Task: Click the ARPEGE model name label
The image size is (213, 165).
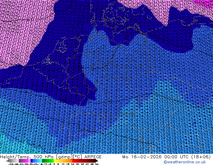Action: coord(93,157)
